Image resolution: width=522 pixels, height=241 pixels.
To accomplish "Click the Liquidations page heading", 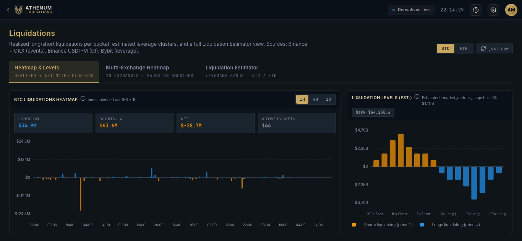I will [32, 33].
